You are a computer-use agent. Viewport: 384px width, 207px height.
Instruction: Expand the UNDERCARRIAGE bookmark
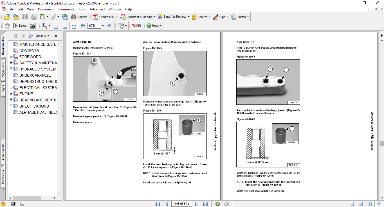pos(11,75)
